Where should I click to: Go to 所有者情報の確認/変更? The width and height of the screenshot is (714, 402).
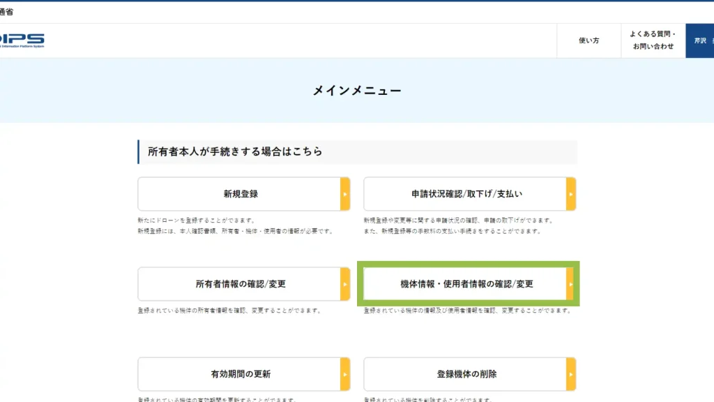click(x=239, y=284)
